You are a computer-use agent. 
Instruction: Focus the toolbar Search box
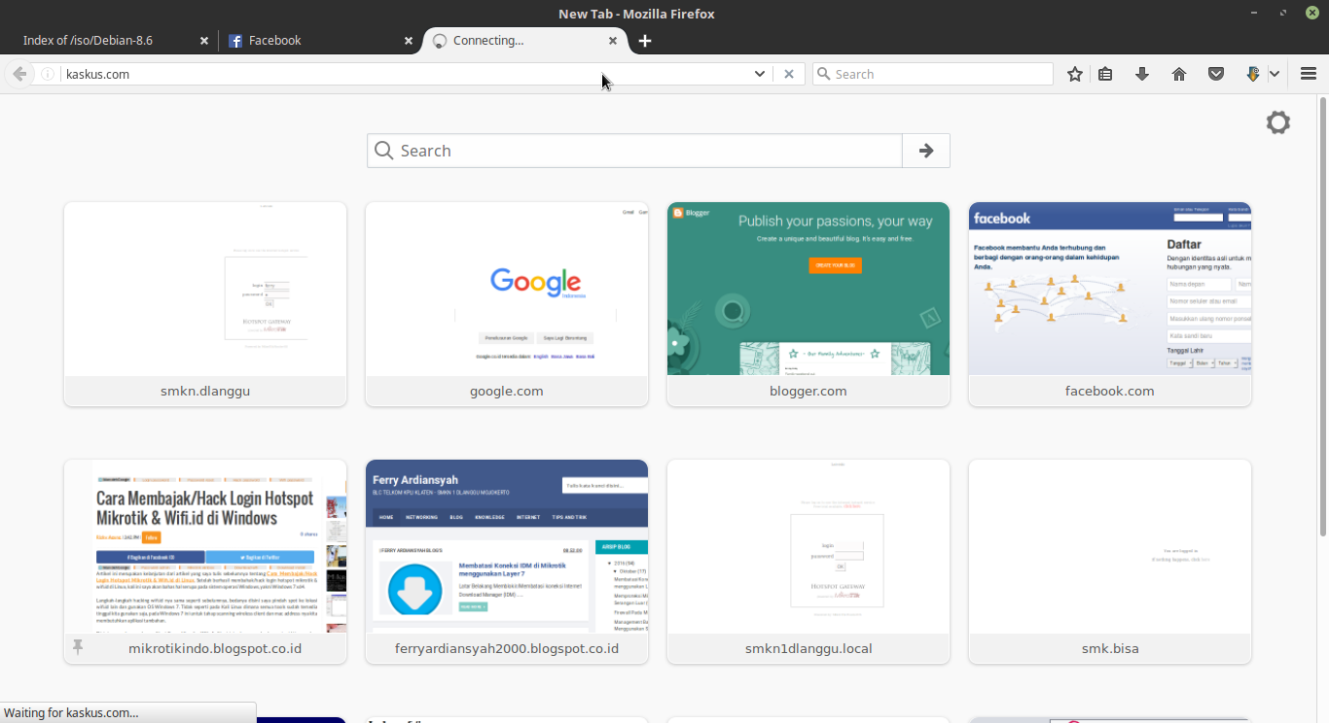coord(933,74)
